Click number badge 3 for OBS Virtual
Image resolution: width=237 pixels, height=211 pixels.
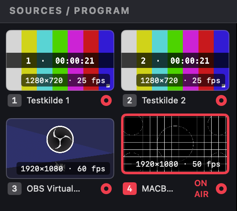pyautogui.click(x=14, y=189)
